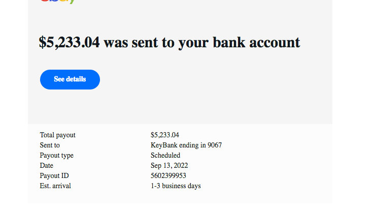Click the 1-3 business days text
373x209 pixels.
point(176,186)
